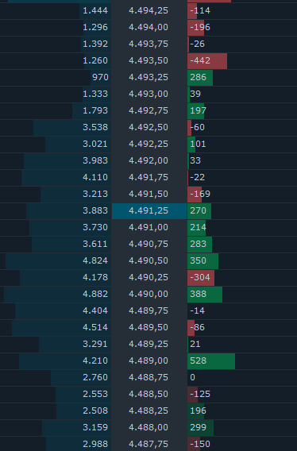Screen dimensions: 297x451
Task: Click price level 4.490,00
Action: 148,295
